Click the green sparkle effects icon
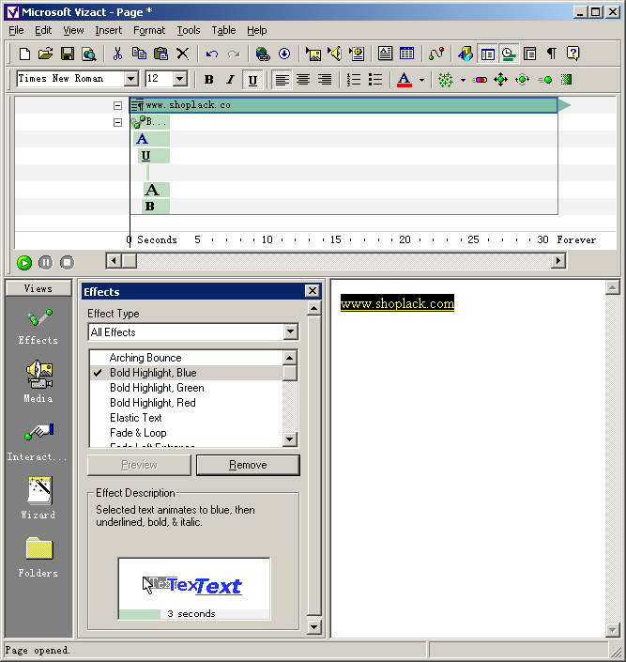The width and height of the screenshot is (626, 662). tap(446, 80)
